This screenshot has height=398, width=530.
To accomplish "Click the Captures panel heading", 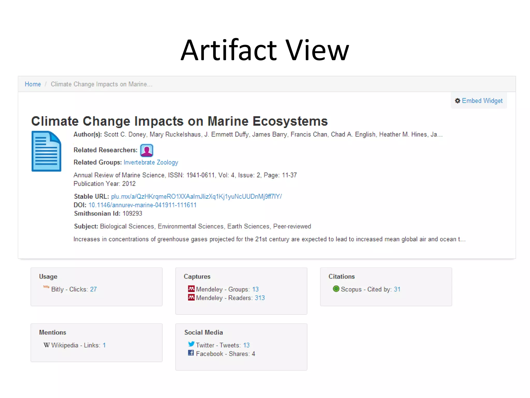I will (x=197, y=277).
